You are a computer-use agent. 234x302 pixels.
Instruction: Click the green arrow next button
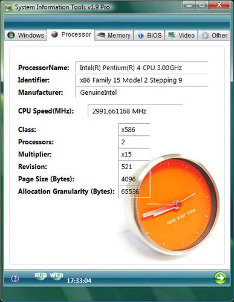point(220,278)
